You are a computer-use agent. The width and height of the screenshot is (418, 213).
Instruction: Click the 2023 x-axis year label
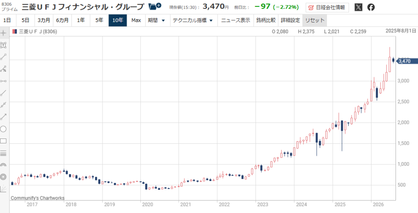262,205
